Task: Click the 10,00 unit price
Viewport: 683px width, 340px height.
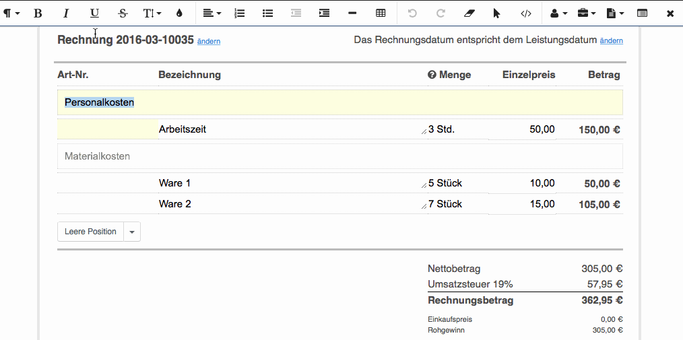Action: click(542, 183)
